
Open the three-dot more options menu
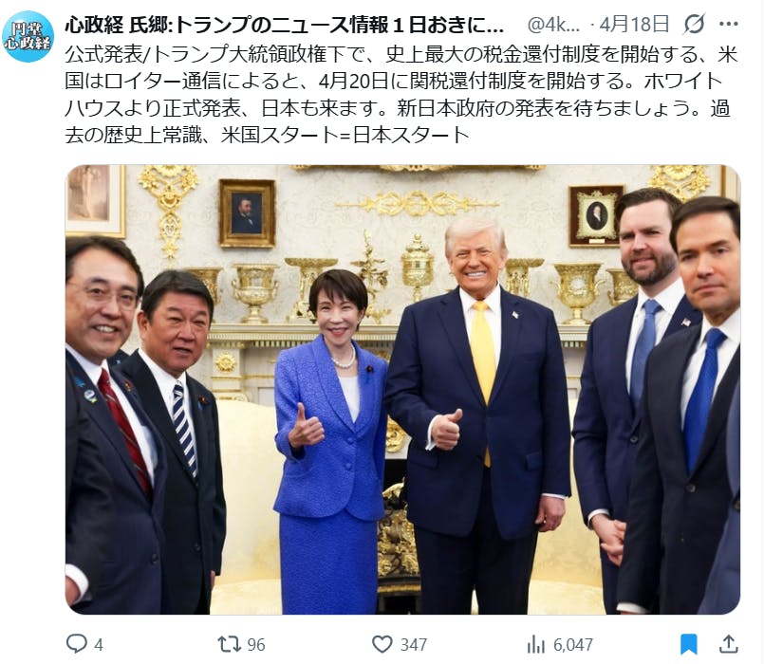[x=729, y=24]
